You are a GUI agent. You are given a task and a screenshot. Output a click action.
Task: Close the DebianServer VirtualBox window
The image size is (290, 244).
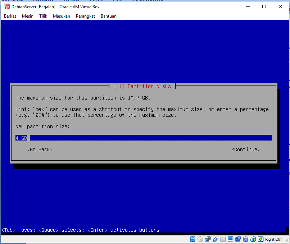(281, 7)
